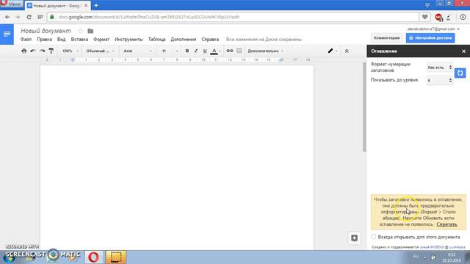Reload the browser page
Image resolution: width=470 pixels, height=264 pixels.
29,17
